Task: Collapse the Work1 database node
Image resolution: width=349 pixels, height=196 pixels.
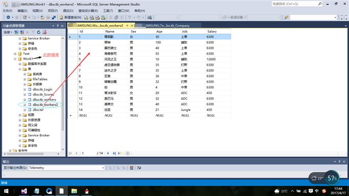Action: click(15, 59)
